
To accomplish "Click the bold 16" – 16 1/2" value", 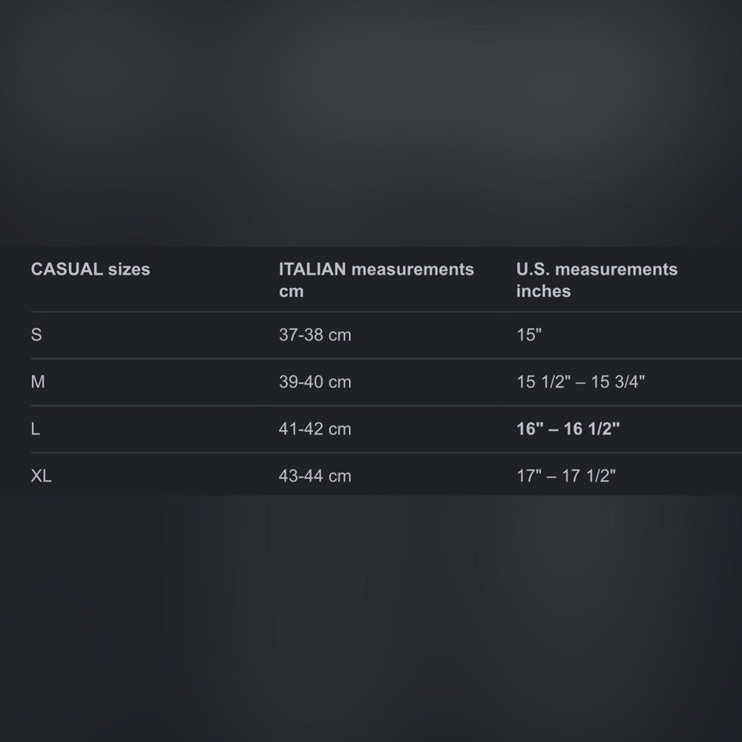I will point(568,429).
